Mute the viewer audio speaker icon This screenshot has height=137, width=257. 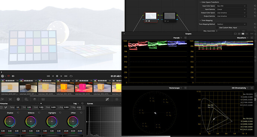click(13, 76)
